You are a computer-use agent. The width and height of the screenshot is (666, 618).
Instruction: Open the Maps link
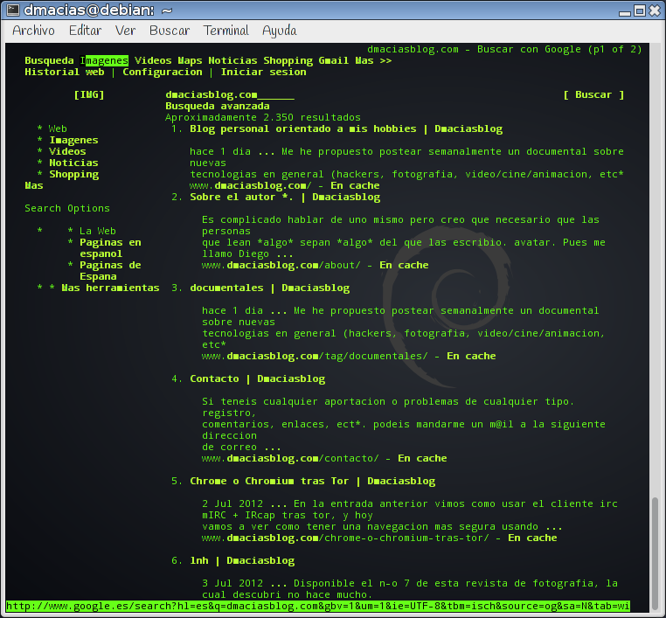point(190,60)
